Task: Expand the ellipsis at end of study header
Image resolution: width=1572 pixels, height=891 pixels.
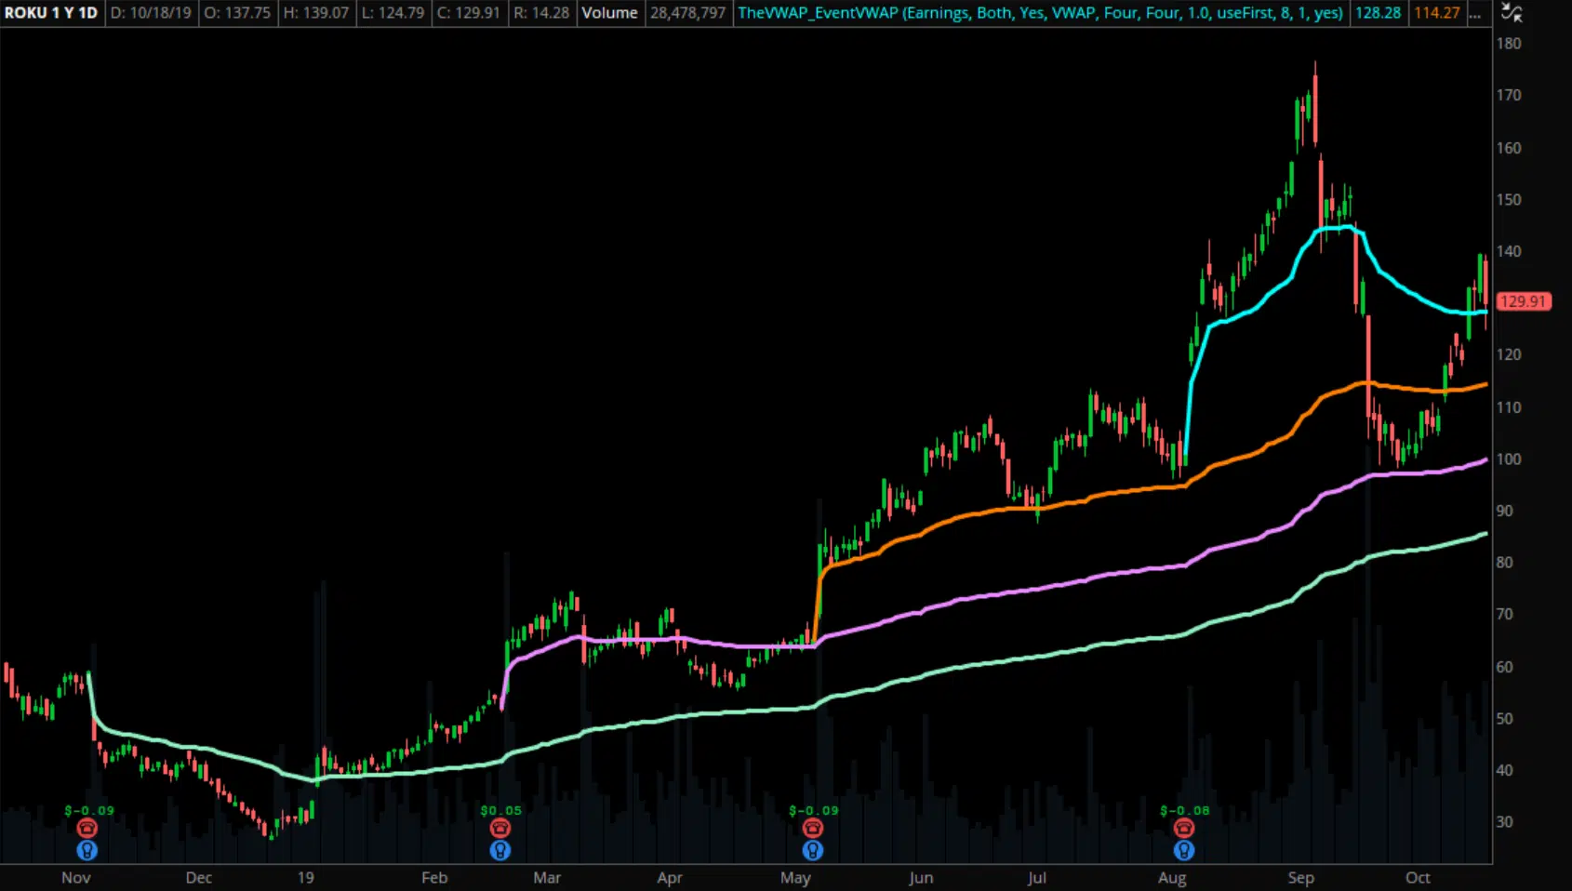Action: tap(1475, 13)
